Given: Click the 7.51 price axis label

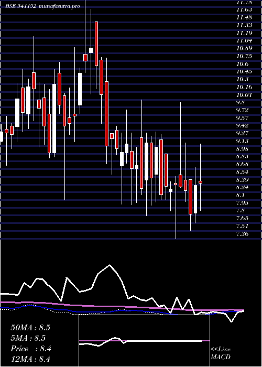Looking at the screenshot, I should coord(242,226).
